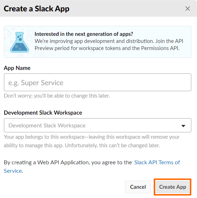The height and width of the screenshot is (198, 197).
Task: Click the 'Development Slack Workspace' bold label
Action: tap(43, 112)
